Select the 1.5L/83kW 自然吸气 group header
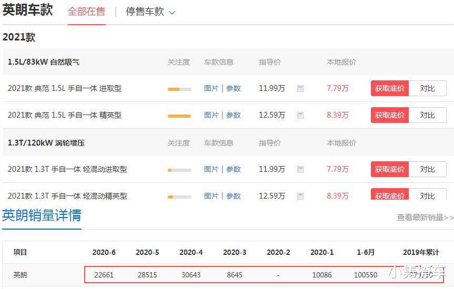Viewport: 454px width, 289px height. click(44, 62)
